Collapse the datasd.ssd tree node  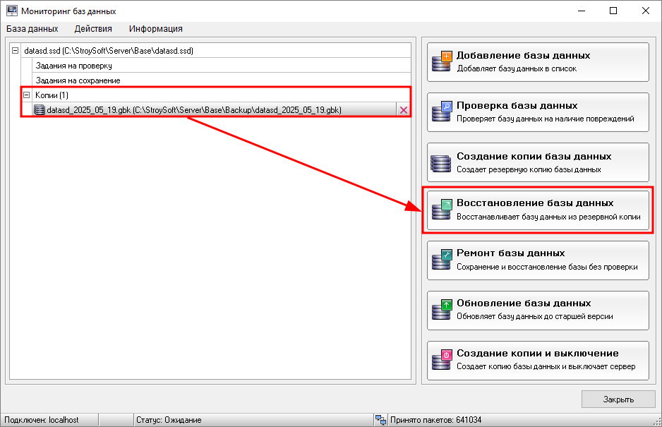click(x=16, y=51)
